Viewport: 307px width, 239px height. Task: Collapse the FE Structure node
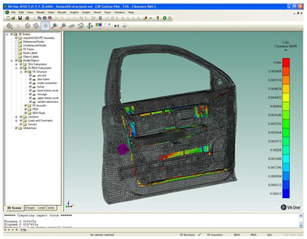coord(21,72)
